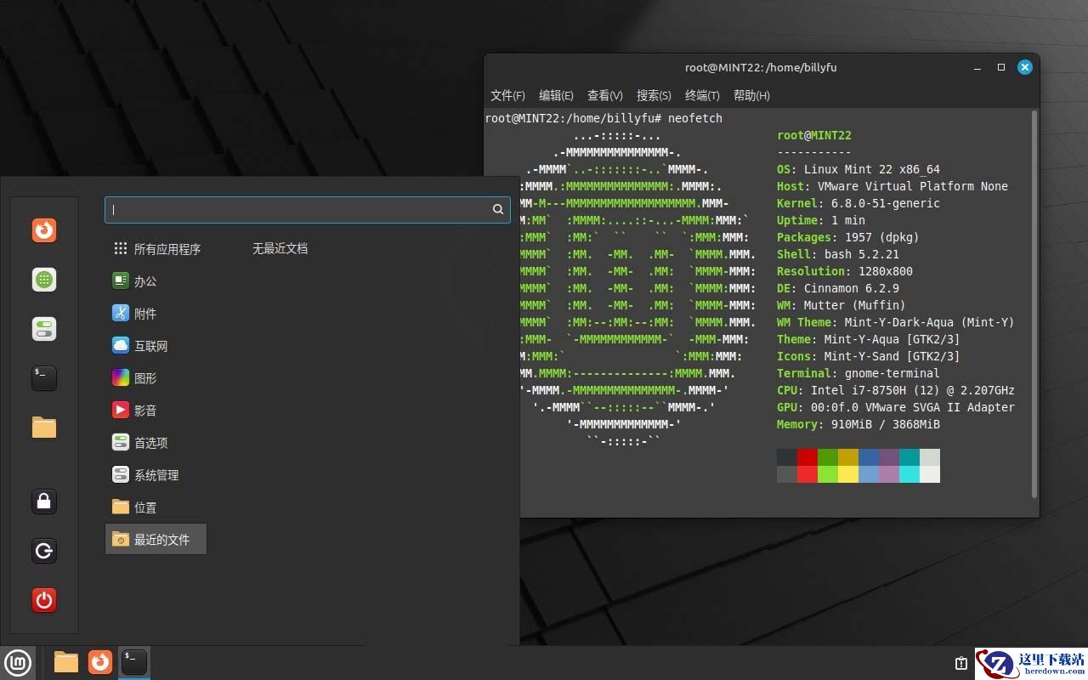
Task: Open the clipboard-with-exclamation tray icon on the panel
Action: (x=961, y=663)
